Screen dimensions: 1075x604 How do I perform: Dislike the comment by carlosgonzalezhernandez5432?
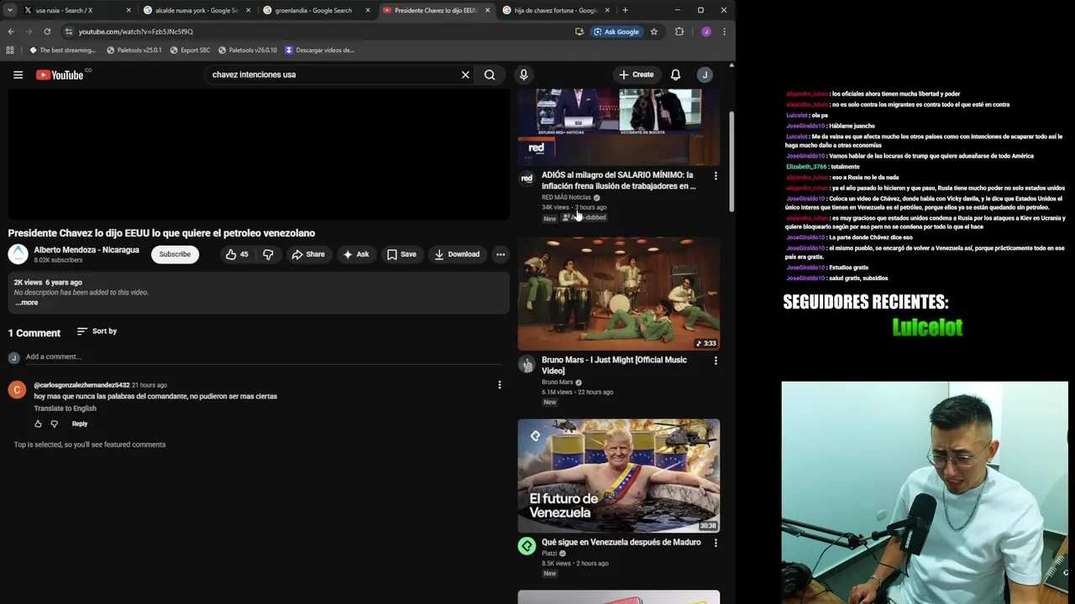pyautogui.click(x=55, y=424)
